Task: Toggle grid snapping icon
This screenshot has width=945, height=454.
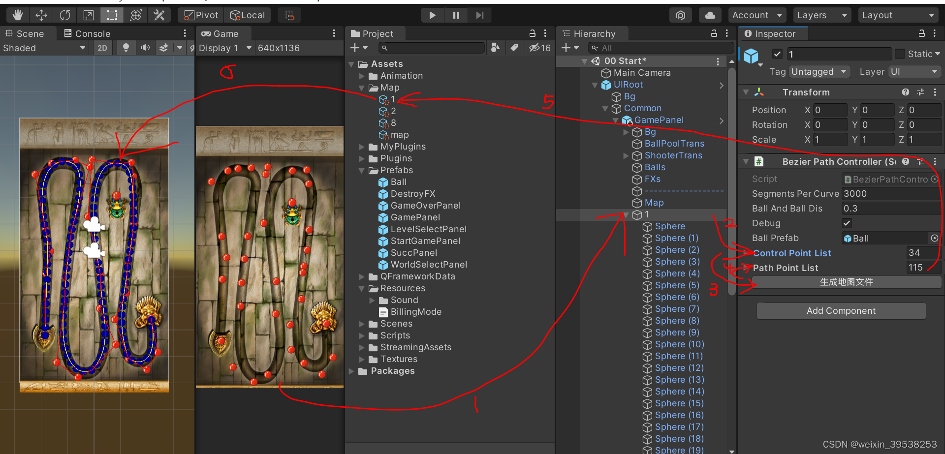Action: (289, 15)
